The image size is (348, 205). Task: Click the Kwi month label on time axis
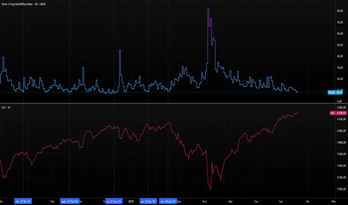(205, 201)
